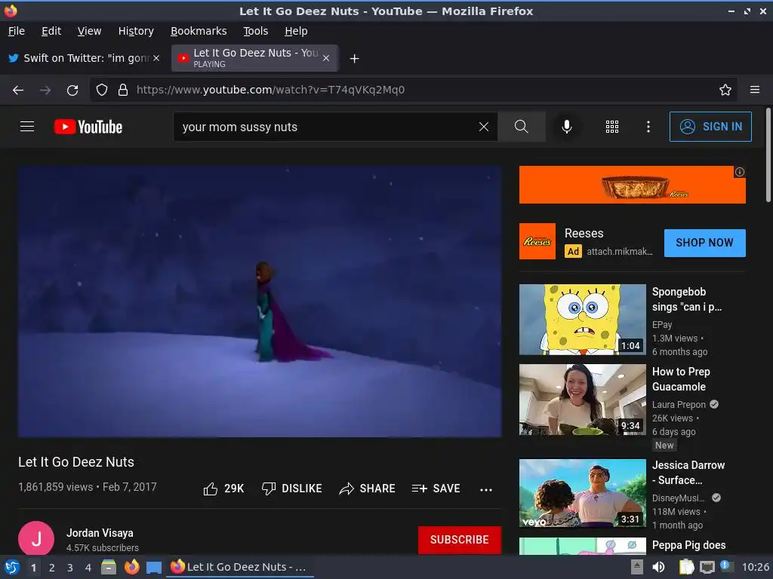Open the Edit menu
The image size is (773, 579).
[x=51, y=31]
